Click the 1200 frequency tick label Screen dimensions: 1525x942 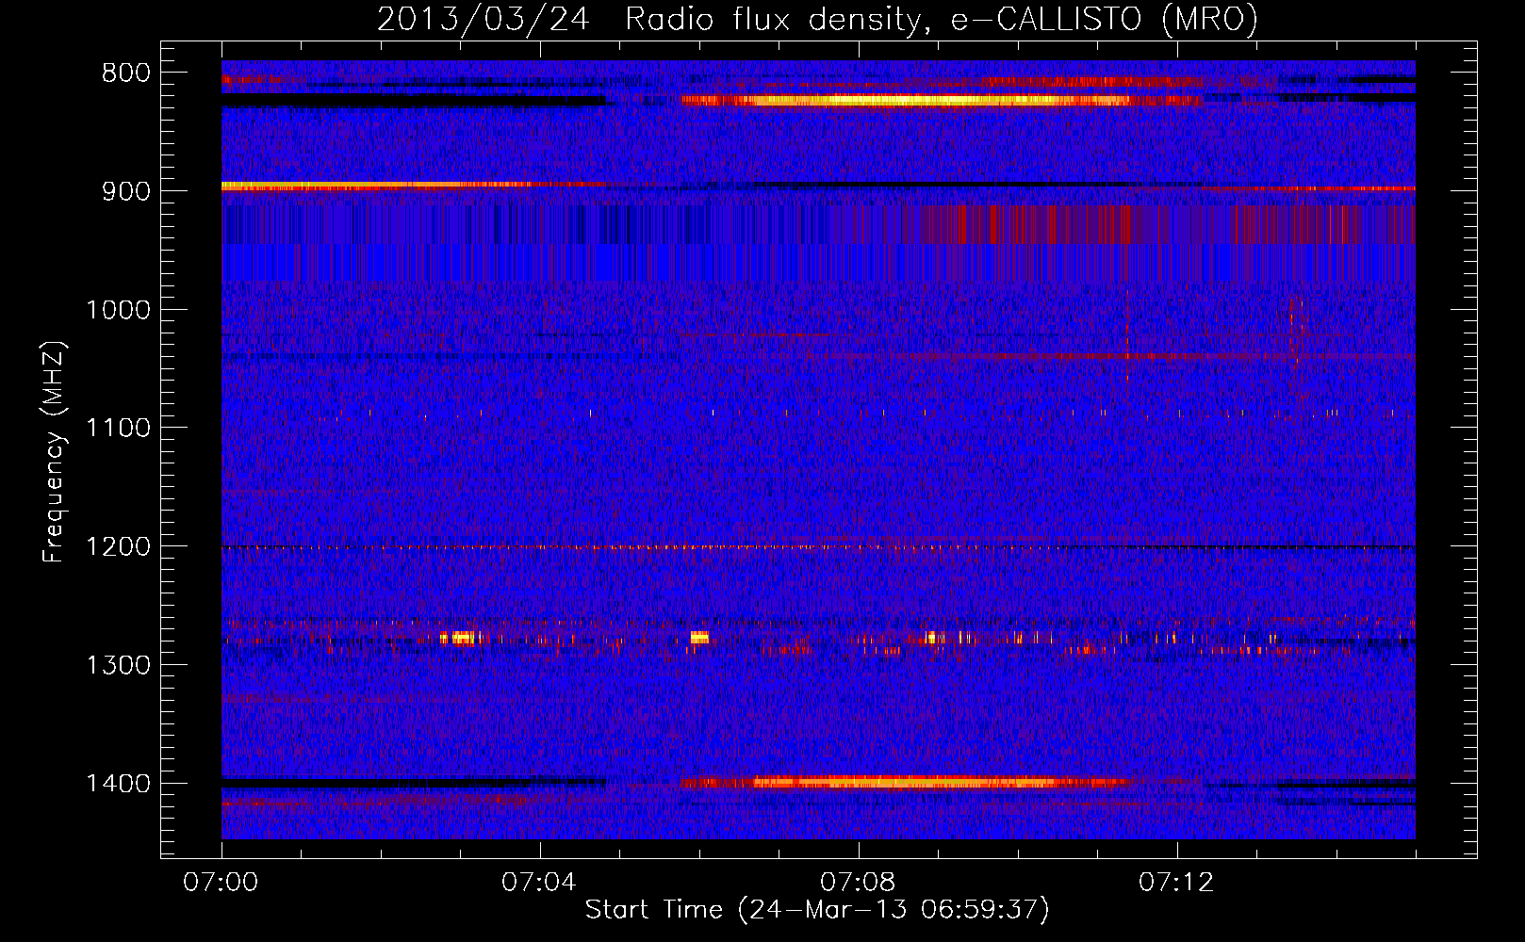click(118, 547)
